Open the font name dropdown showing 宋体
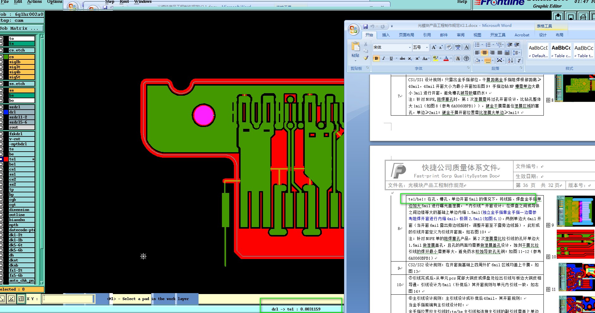 [410, 47]
